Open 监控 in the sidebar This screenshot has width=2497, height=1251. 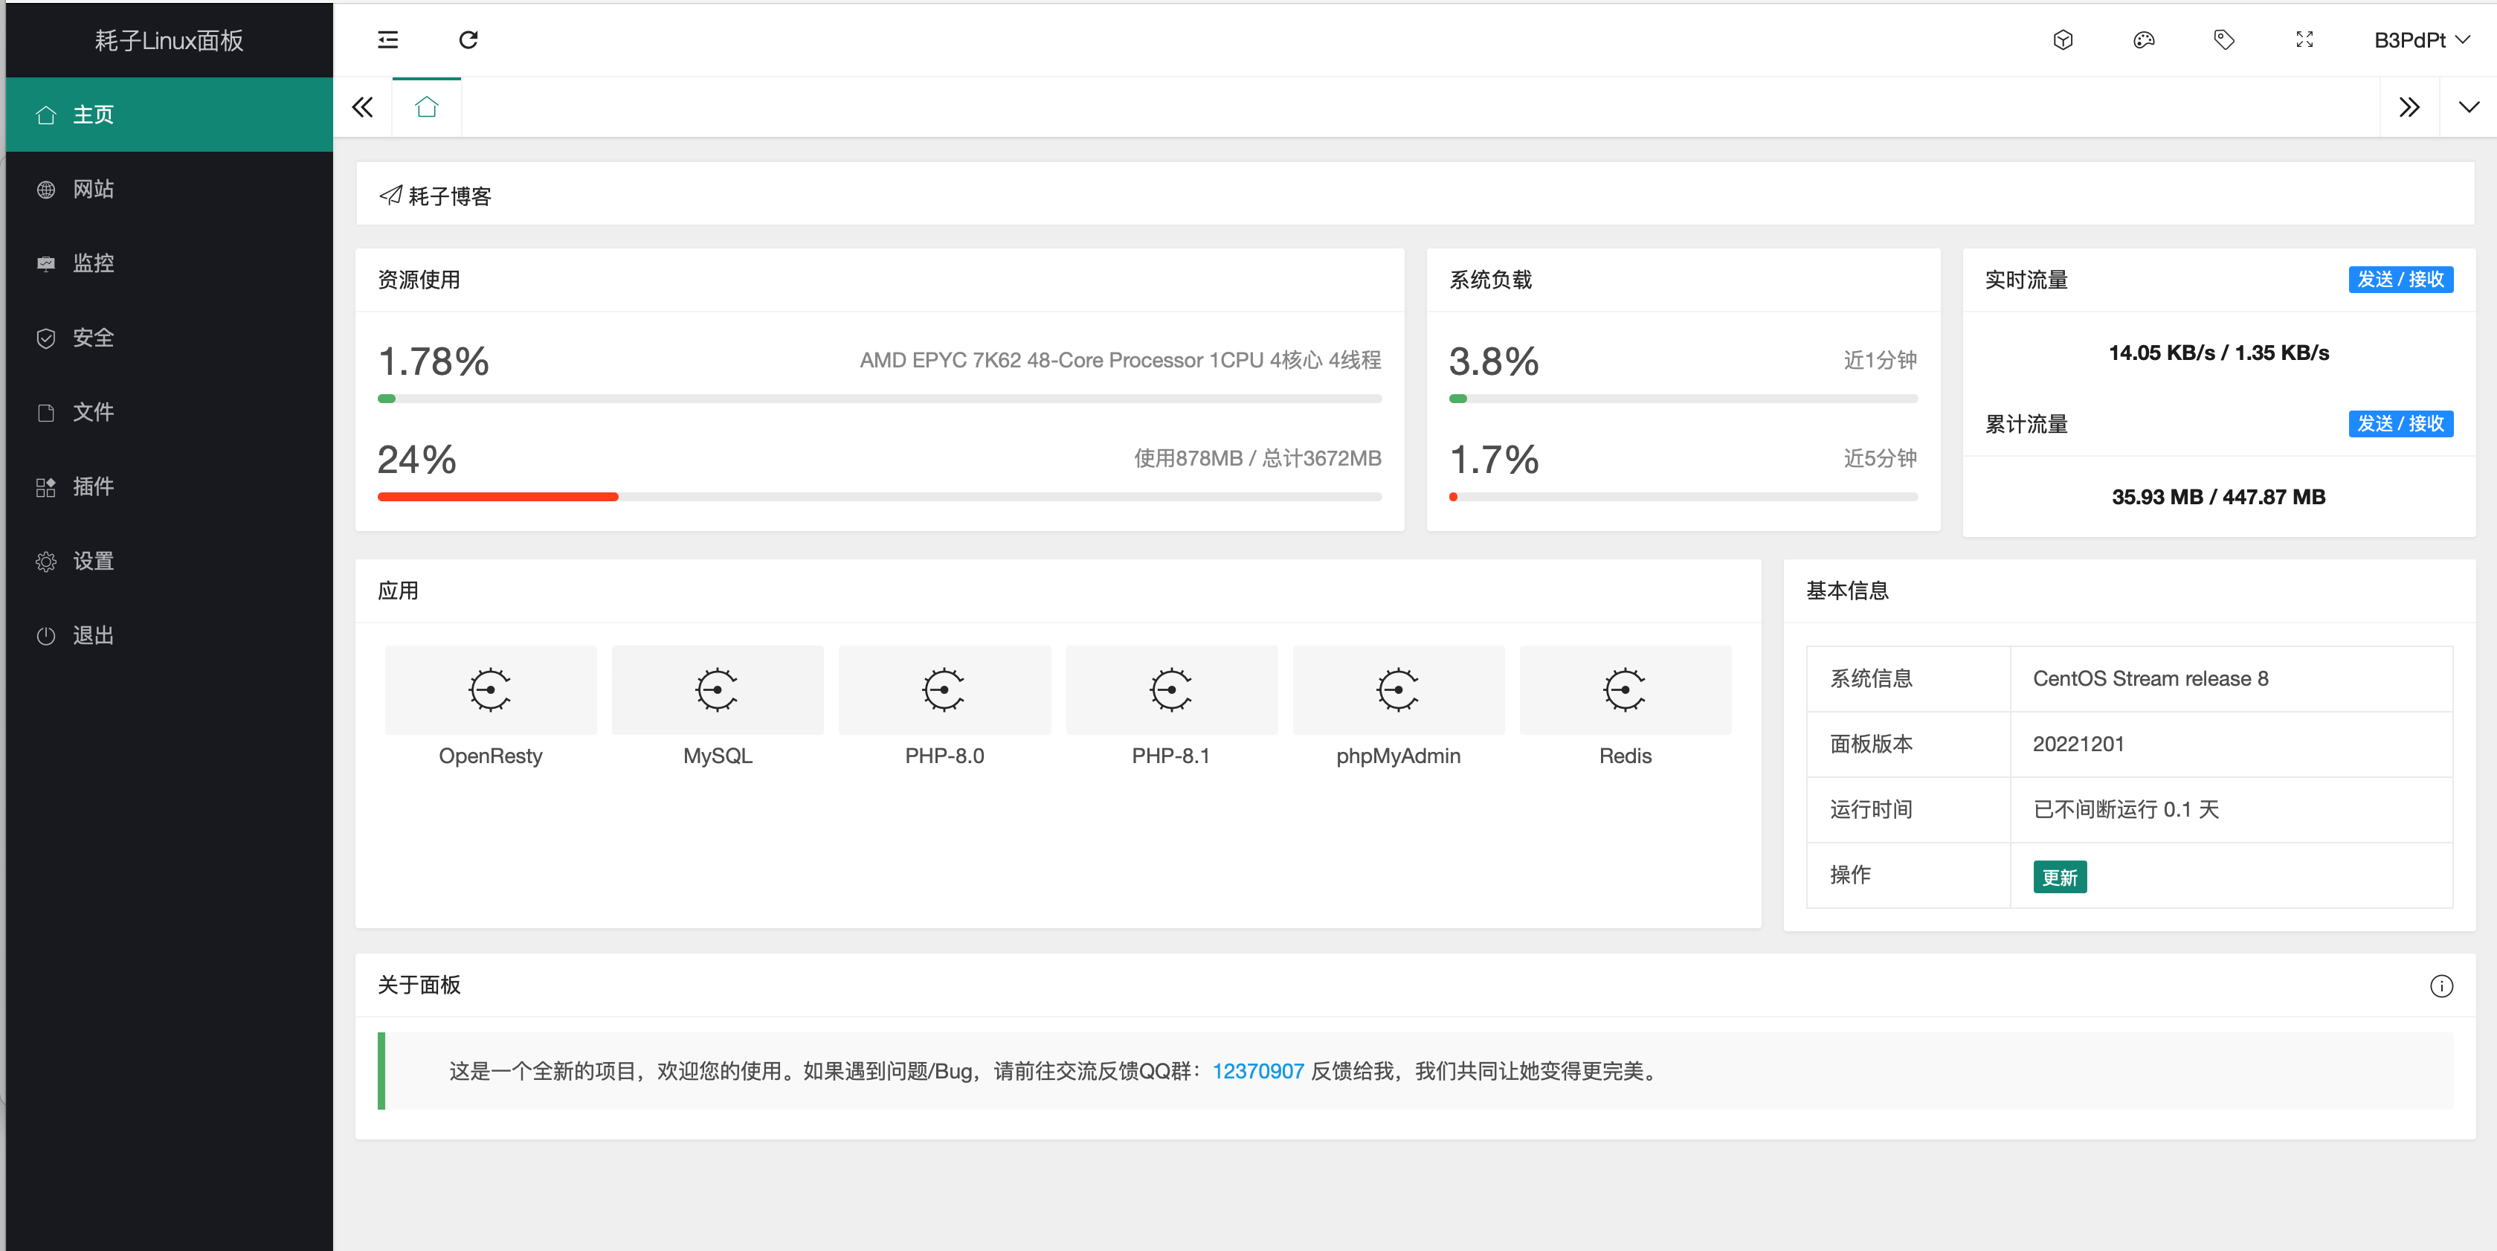coord(170,263)
